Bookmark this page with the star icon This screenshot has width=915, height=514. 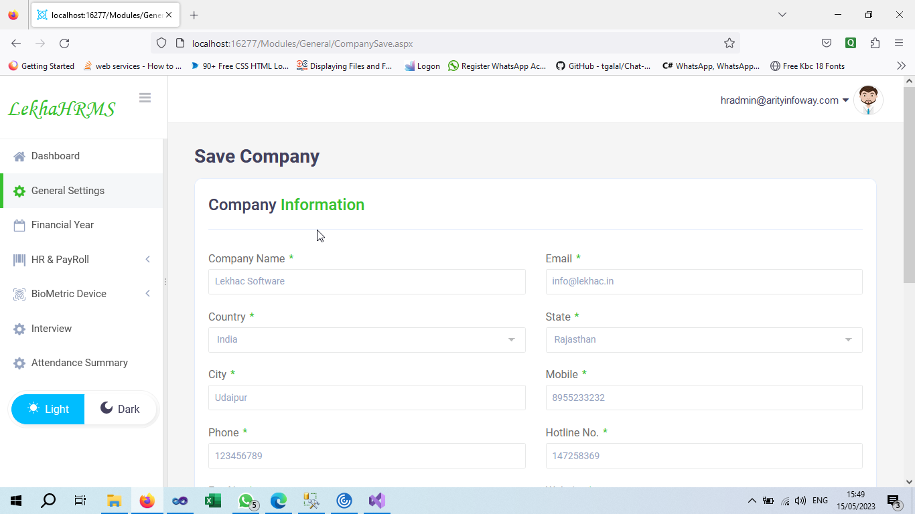coord(729,44)
